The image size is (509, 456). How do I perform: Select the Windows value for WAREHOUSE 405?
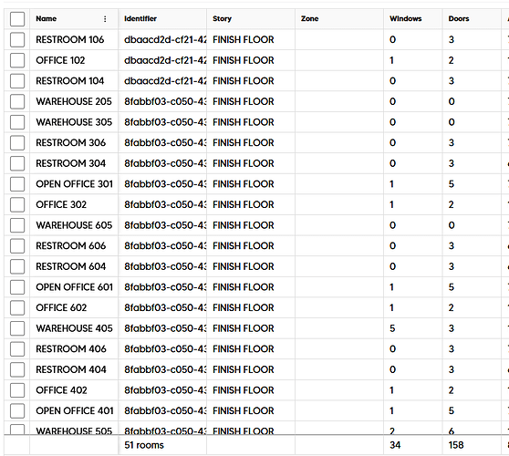point(412,328)
